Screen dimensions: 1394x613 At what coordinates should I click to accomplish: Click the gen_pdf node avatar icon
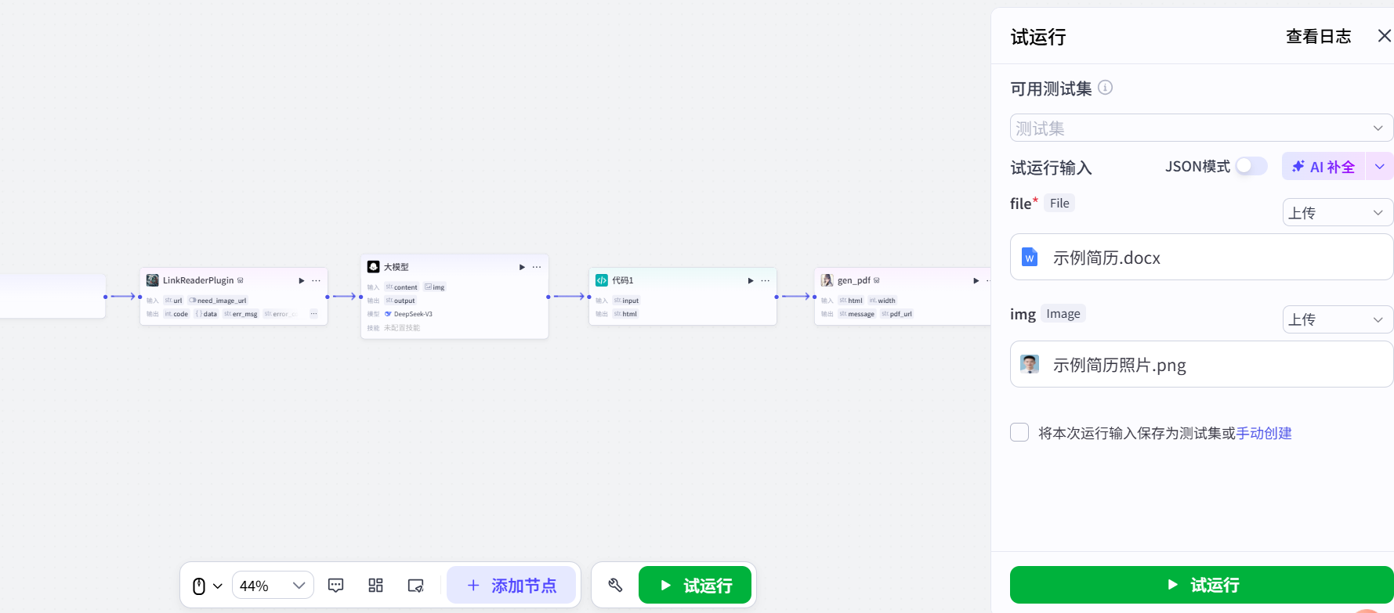(x=827, y=280)
